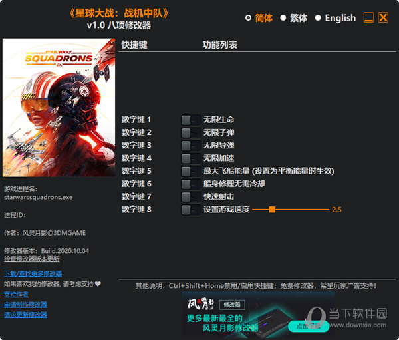Click the Star Wars Squadrons cover image

[59, 107]
